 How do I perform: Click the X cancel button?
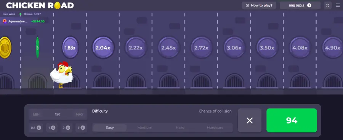pyautogui.click(x=250, y=120)
